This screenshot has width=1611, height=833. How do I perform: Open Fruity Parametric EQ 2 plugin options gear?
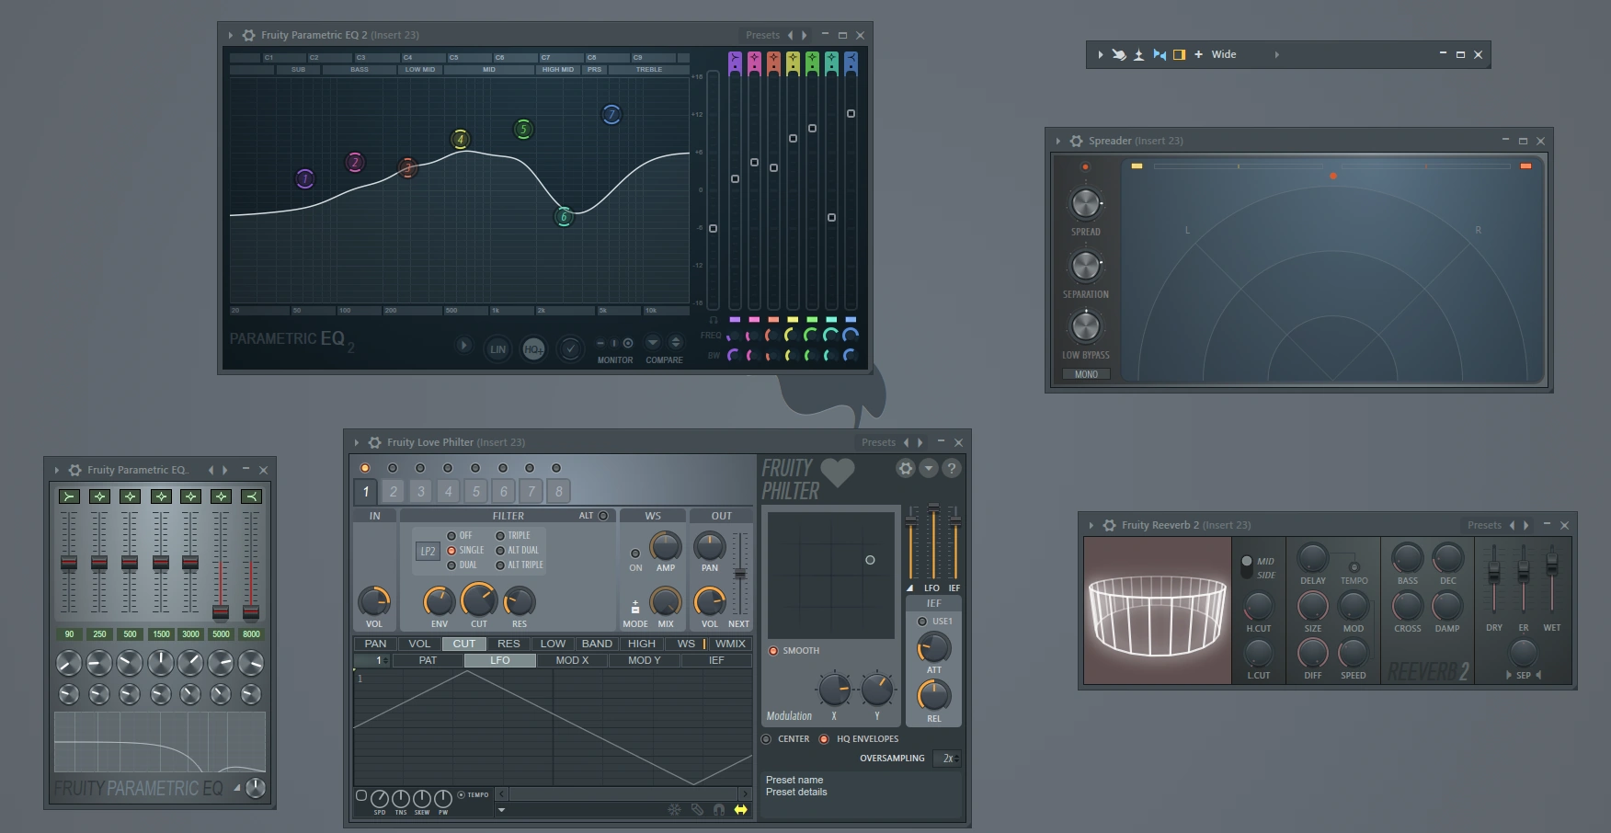click(249, 35)
